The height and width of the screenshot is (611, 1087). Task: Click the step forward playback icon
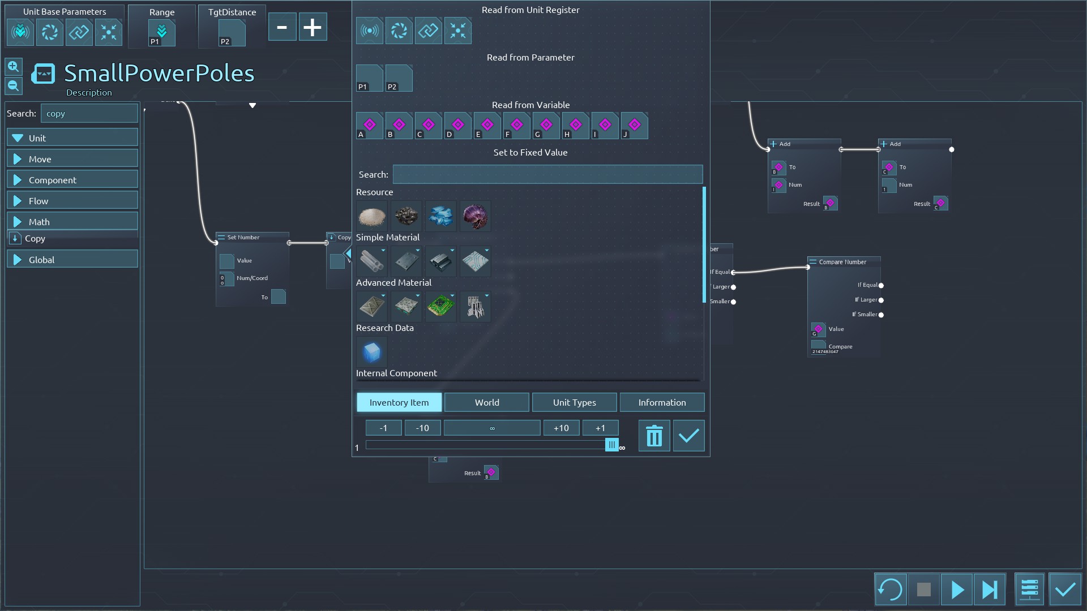point(990,590)
